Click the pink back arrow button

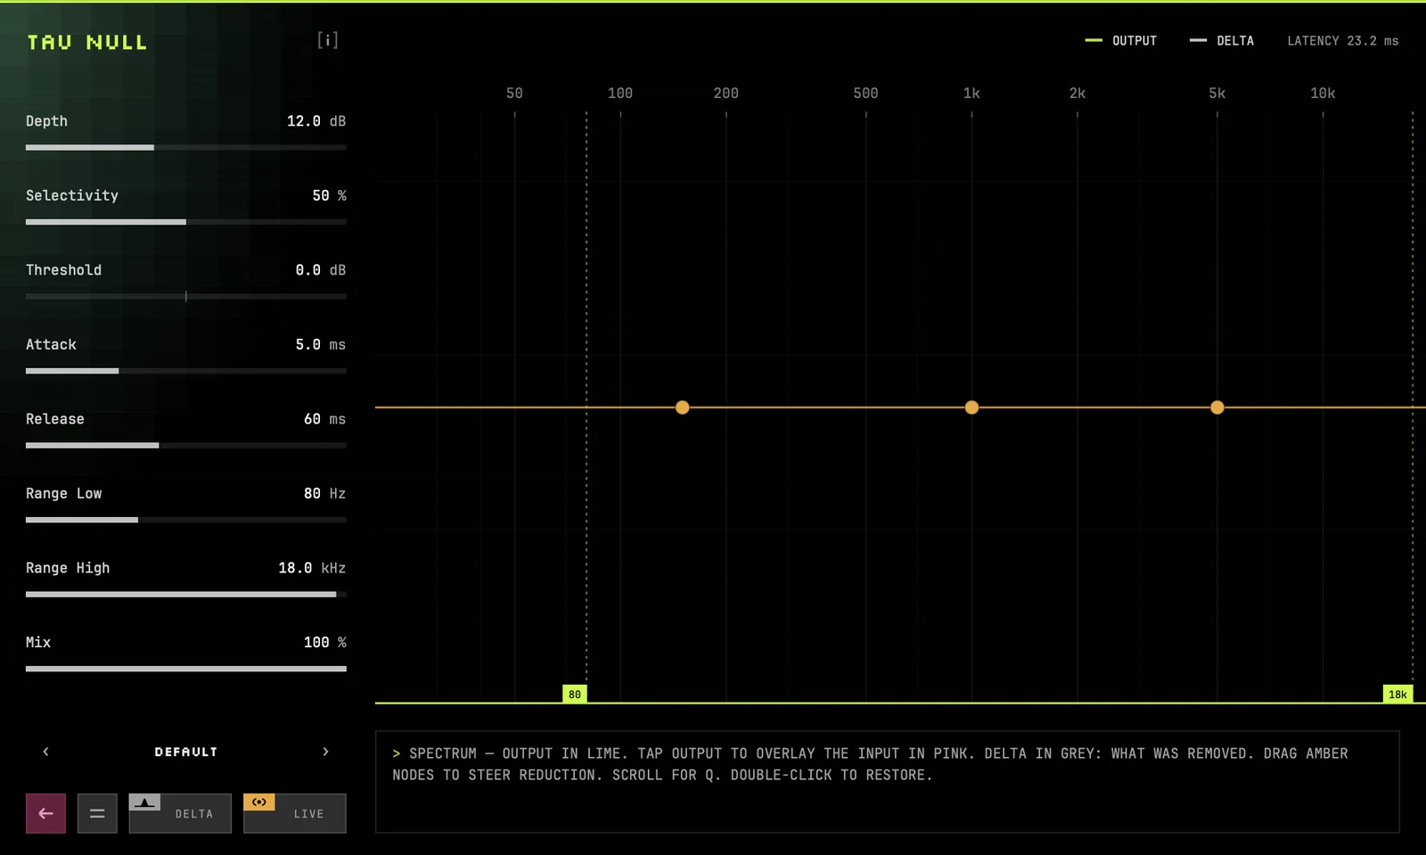click(x=45, y=813)
